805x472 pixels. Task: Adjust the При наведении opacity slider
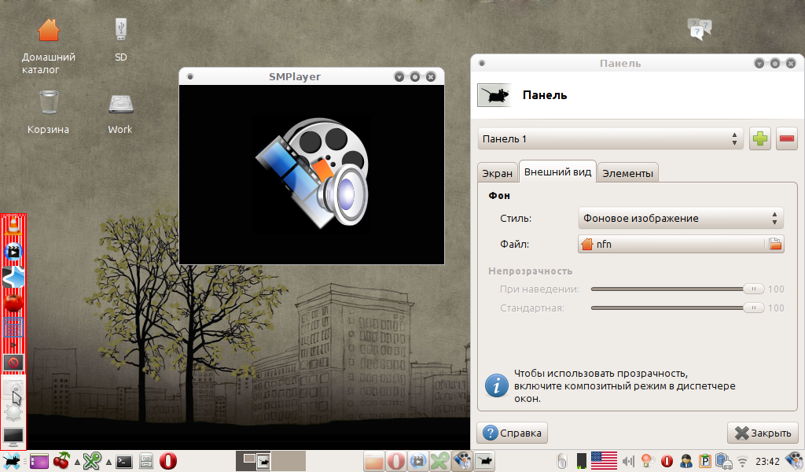coord(678,289)
